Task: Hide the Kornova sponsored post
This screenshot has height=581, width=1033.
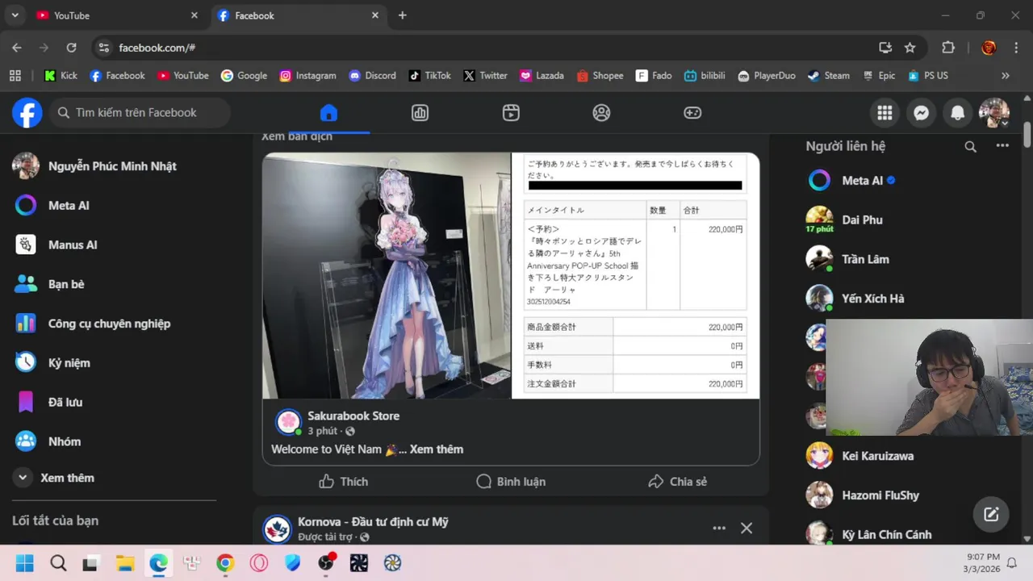Action: (x=747, y=528)
